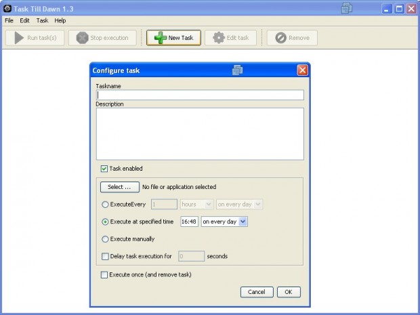Image resolution: width=420 pixels, height=315 pixels.
Task: Select the ExecuteEvery radio button
Action: tap(104, 204)
